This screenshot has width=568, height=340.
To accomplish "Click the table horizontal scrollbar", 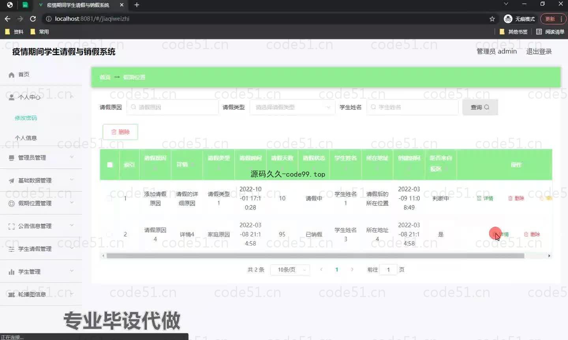I will 315,256.
